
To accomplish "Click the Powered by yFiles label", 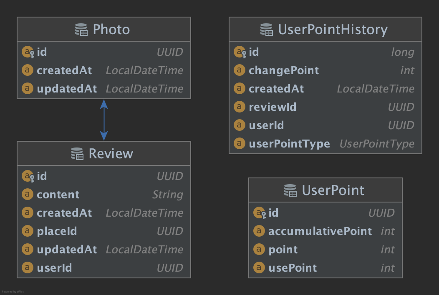I will click(x=13, y=292).
